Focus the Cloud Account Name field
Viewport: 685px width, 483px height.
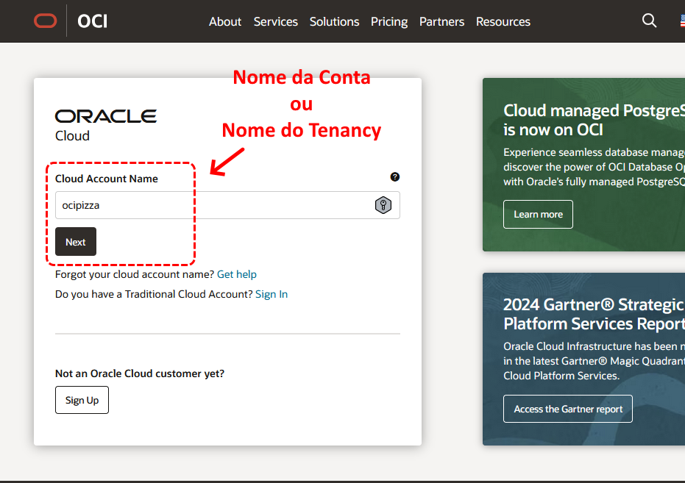tap(213, 205)
